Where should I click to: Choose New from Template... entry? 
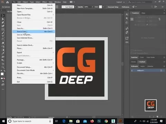[34, 8]
